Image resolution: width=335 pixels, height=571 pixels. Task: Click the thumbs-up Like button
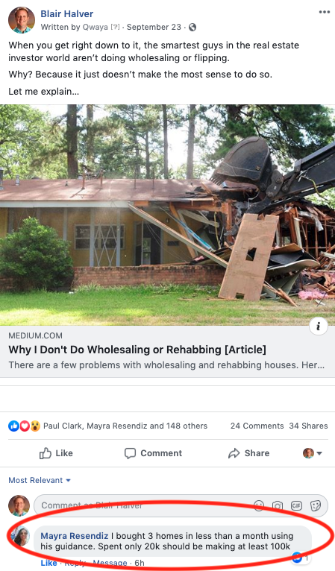click(x=56, y=453)
